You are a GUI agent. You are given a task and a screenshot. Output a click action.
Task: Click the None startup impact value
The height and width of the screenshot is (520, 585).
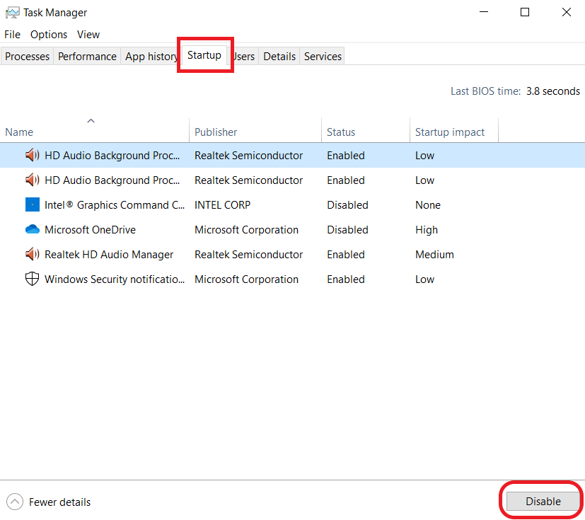click(x=428, y=204)
